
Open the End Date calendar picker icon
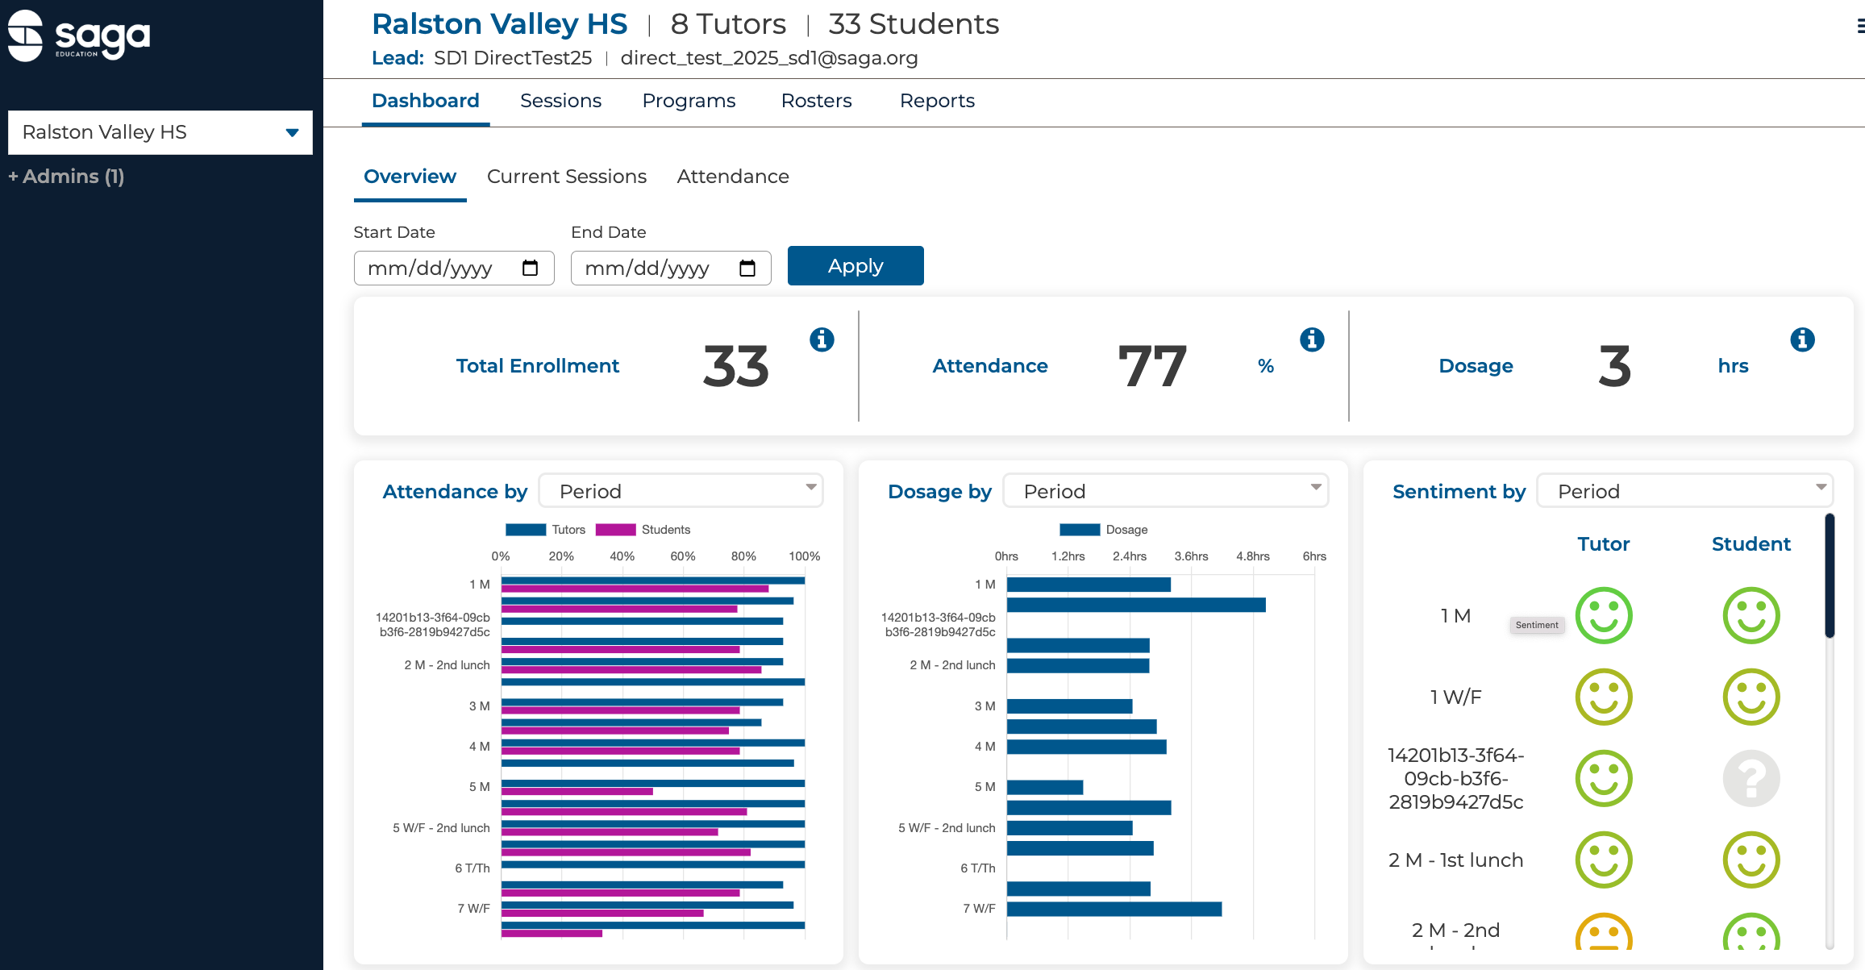click(747, 268)
